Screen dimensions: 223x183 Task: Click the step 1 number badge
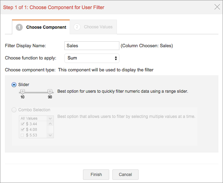coord(19,27)
